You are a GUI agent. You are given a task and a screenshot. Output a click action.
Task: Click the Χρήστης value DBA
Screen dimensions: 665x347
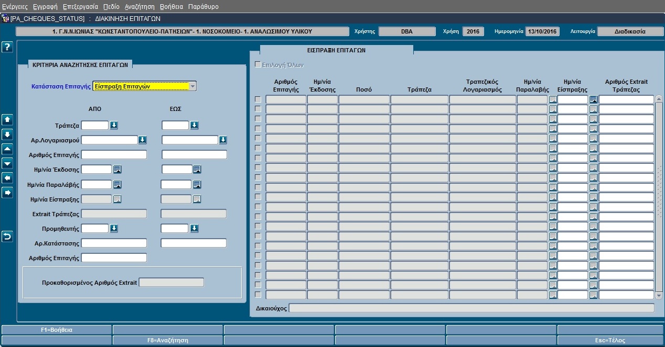pos(407,31)
